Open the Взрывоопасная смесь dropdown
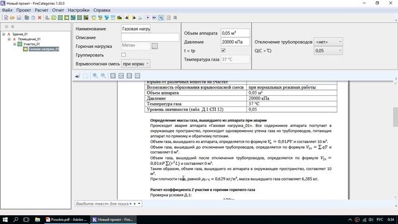 click(x=136, y=63)
